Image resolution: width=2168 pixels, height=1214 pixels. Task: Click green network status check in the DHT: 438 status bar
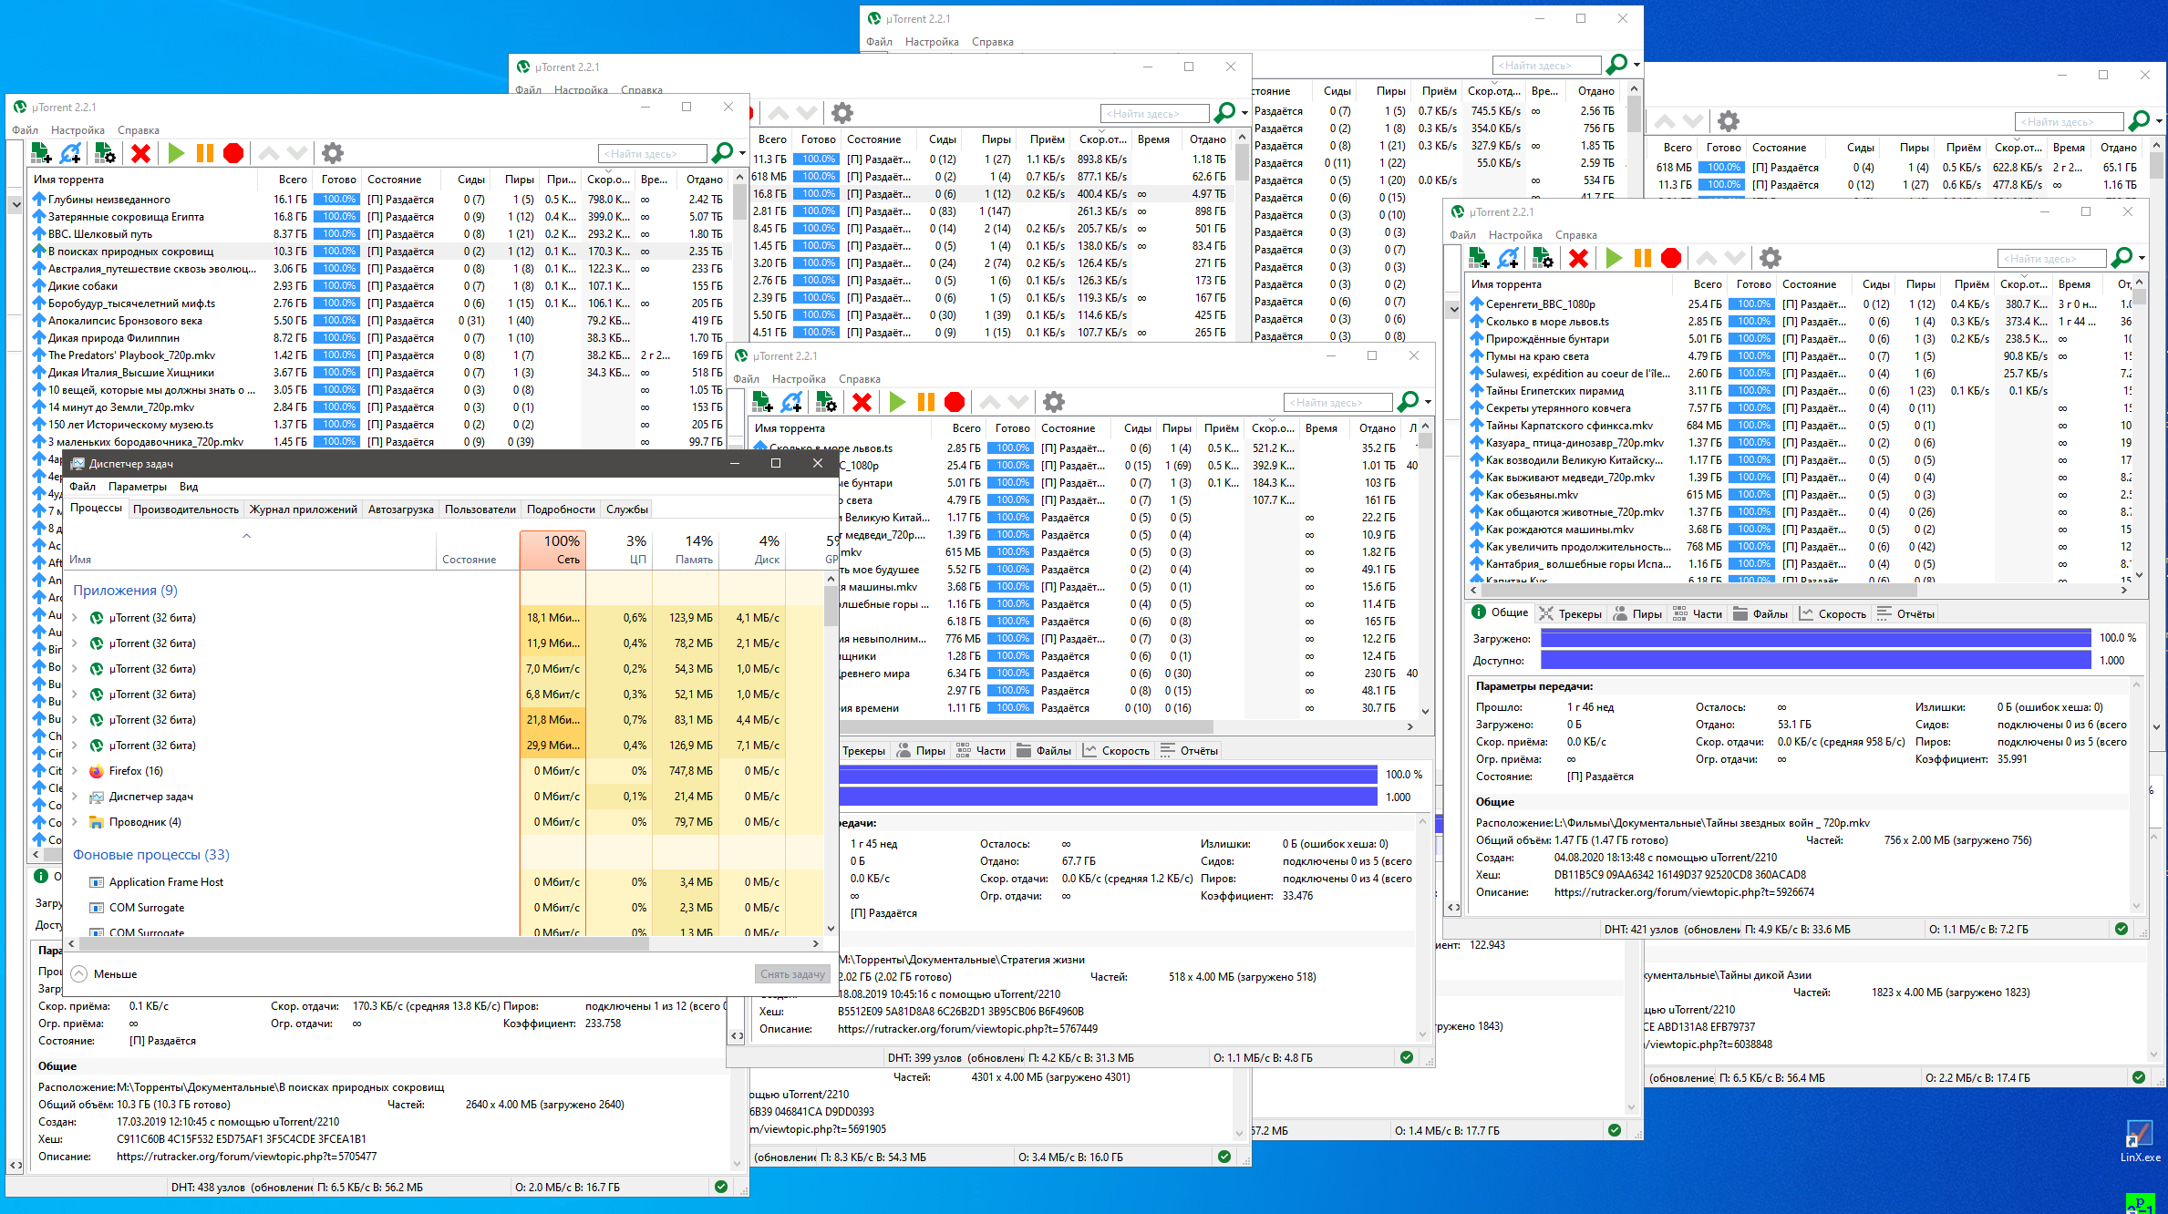[x=721, y=1187]
